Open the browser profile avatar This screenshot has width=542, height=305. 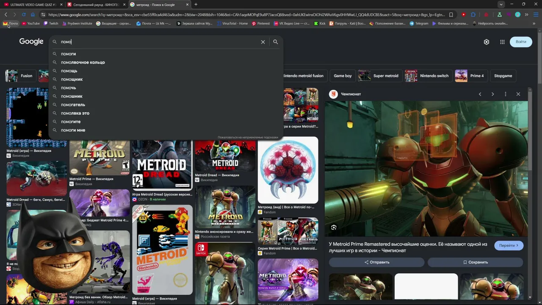(x=517, y=14)
